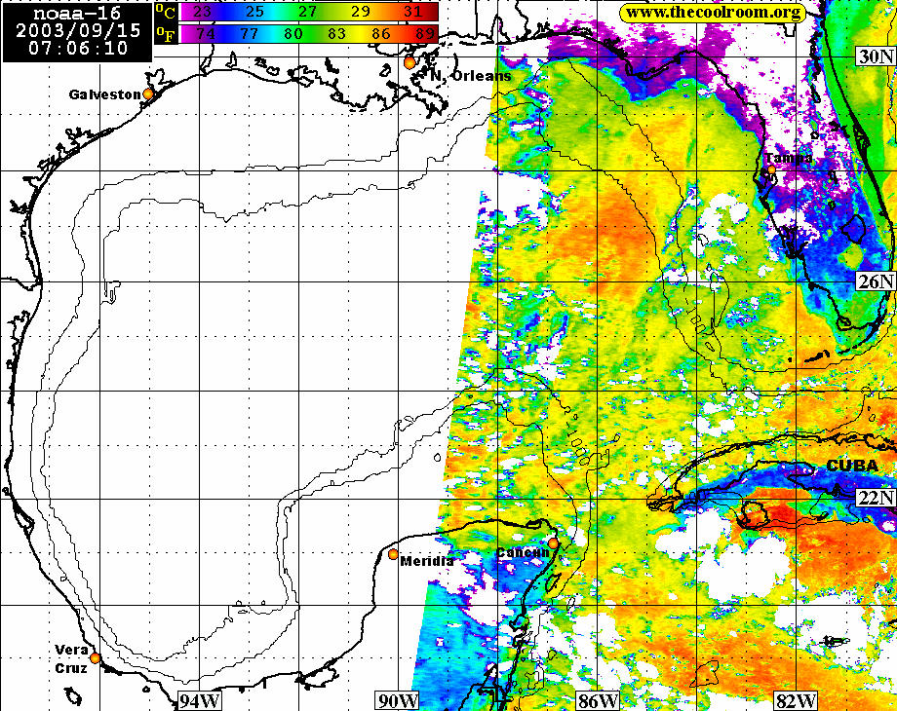Image resolution: width=897 pixels, height=711 pixels.
Task: Click the 89 value on Fahrenheit scale
Action: (x=425, y=34)
